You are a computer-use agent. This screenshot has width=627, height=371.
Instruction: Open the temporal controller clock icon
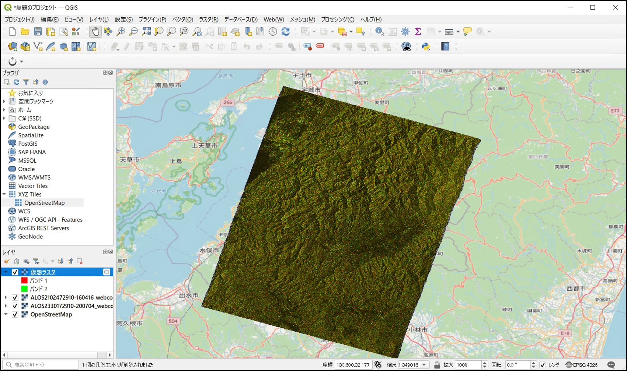(273, 32)
